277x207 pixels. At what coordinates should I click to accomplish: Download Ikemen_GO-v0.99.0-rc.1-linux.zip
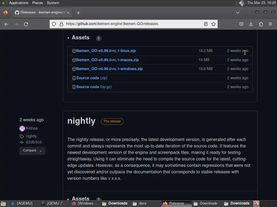pos(106,51)
